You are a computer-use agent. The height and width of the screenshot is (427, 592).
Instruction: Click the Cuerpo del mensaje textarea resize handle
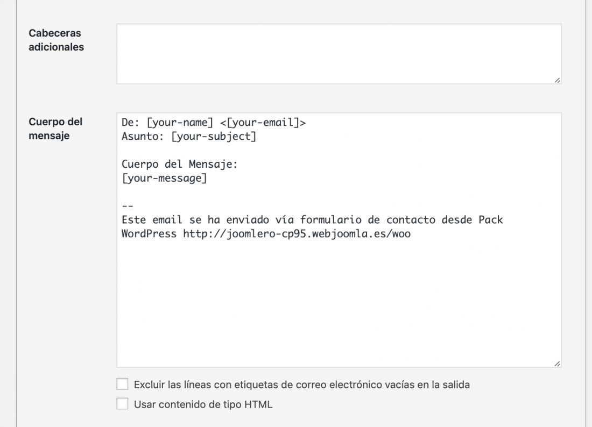(557, 363)
